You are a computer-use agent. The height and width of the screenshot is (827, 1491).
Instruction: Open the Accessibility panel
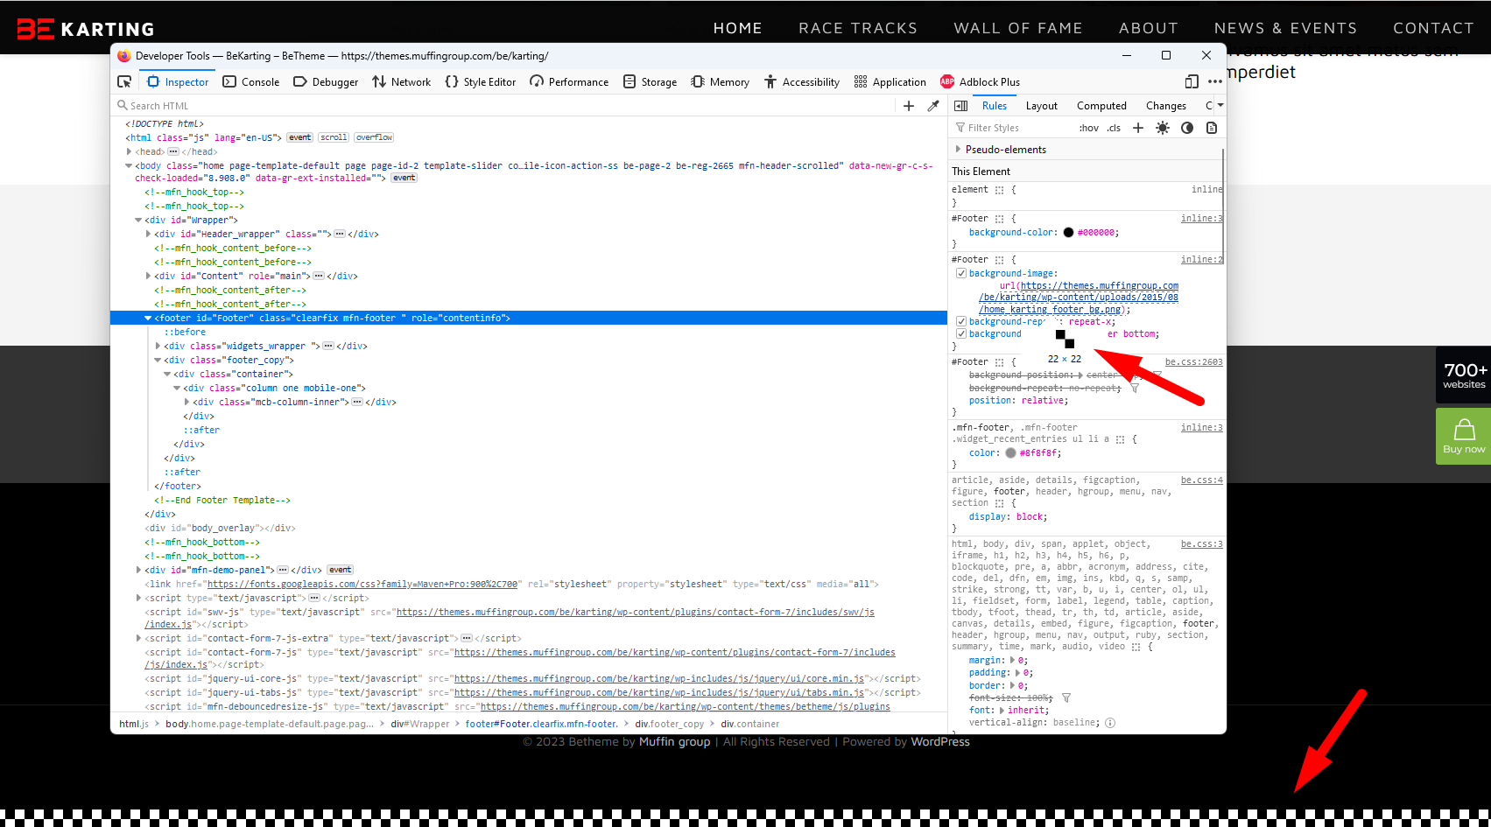click(802, 81)
